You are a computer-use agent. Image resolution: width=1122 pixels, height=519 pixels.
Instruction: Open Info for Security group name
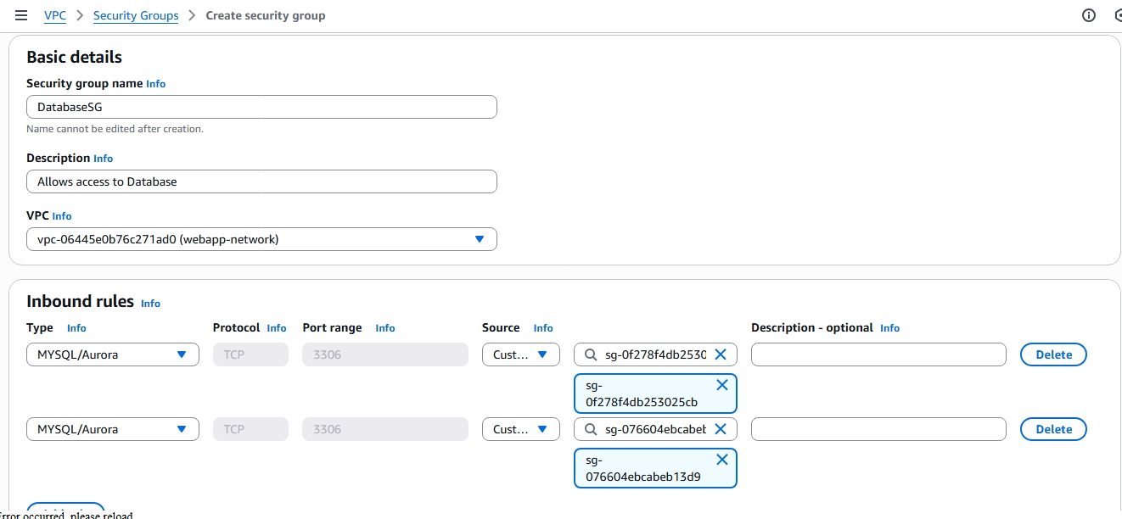155,83
